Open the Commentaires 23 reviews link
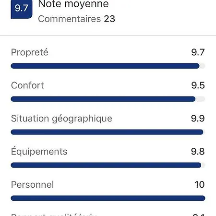The height and width of the screenshot is (216, 216). coord(76,19)
